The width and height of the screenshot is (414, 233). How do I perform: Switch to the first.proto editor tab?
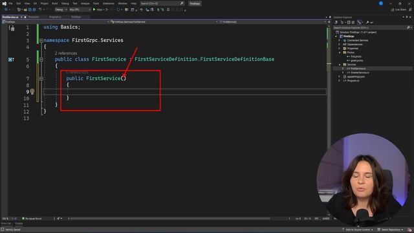(34, 17)
